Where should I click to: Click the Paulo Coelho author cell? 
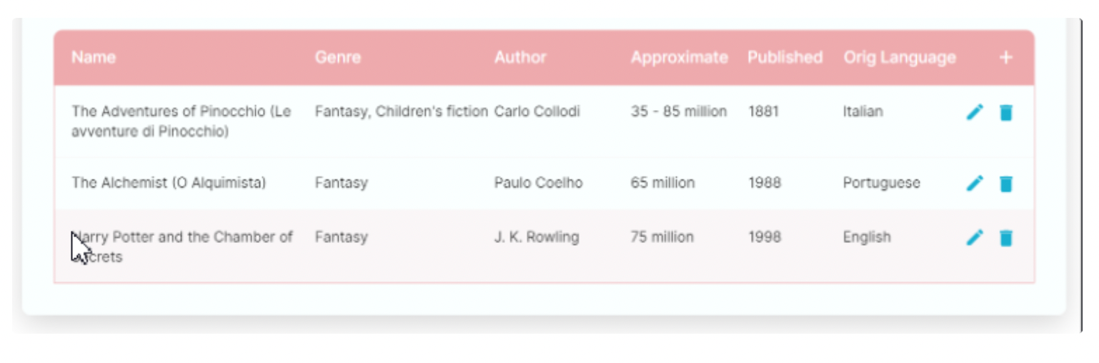(x=538, y=183)
